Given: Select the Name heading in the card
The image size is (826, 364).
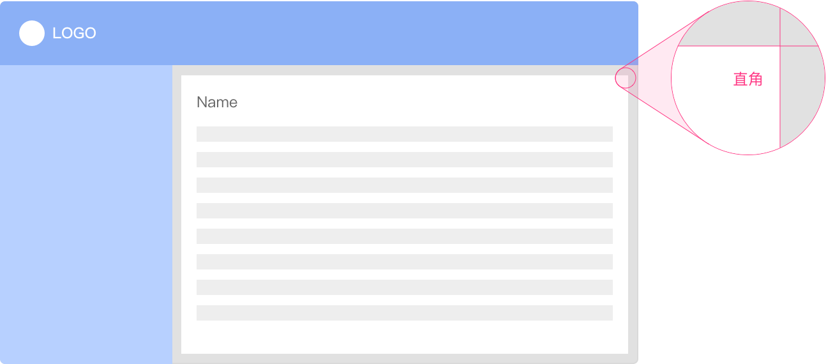Looking at the screenshot, I should point(217,102).
